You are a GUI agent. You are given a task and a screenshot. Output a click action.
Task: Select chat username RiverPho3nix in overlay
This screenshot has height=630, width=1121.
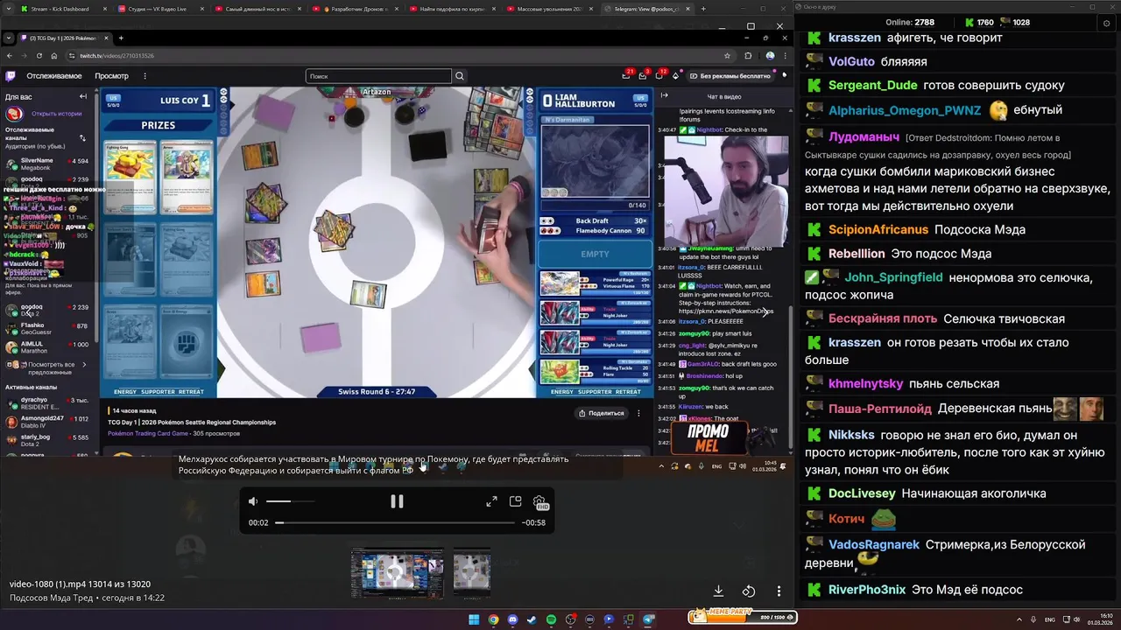coord(867,590)
